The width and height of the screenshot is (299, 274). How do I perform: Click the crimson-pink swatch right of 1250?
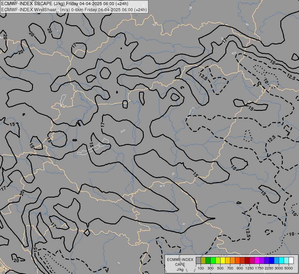[x=252, y=260]
